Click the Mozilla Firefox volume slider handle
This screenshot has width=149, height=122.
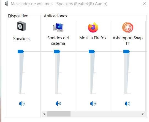click(x=92, y=51)
